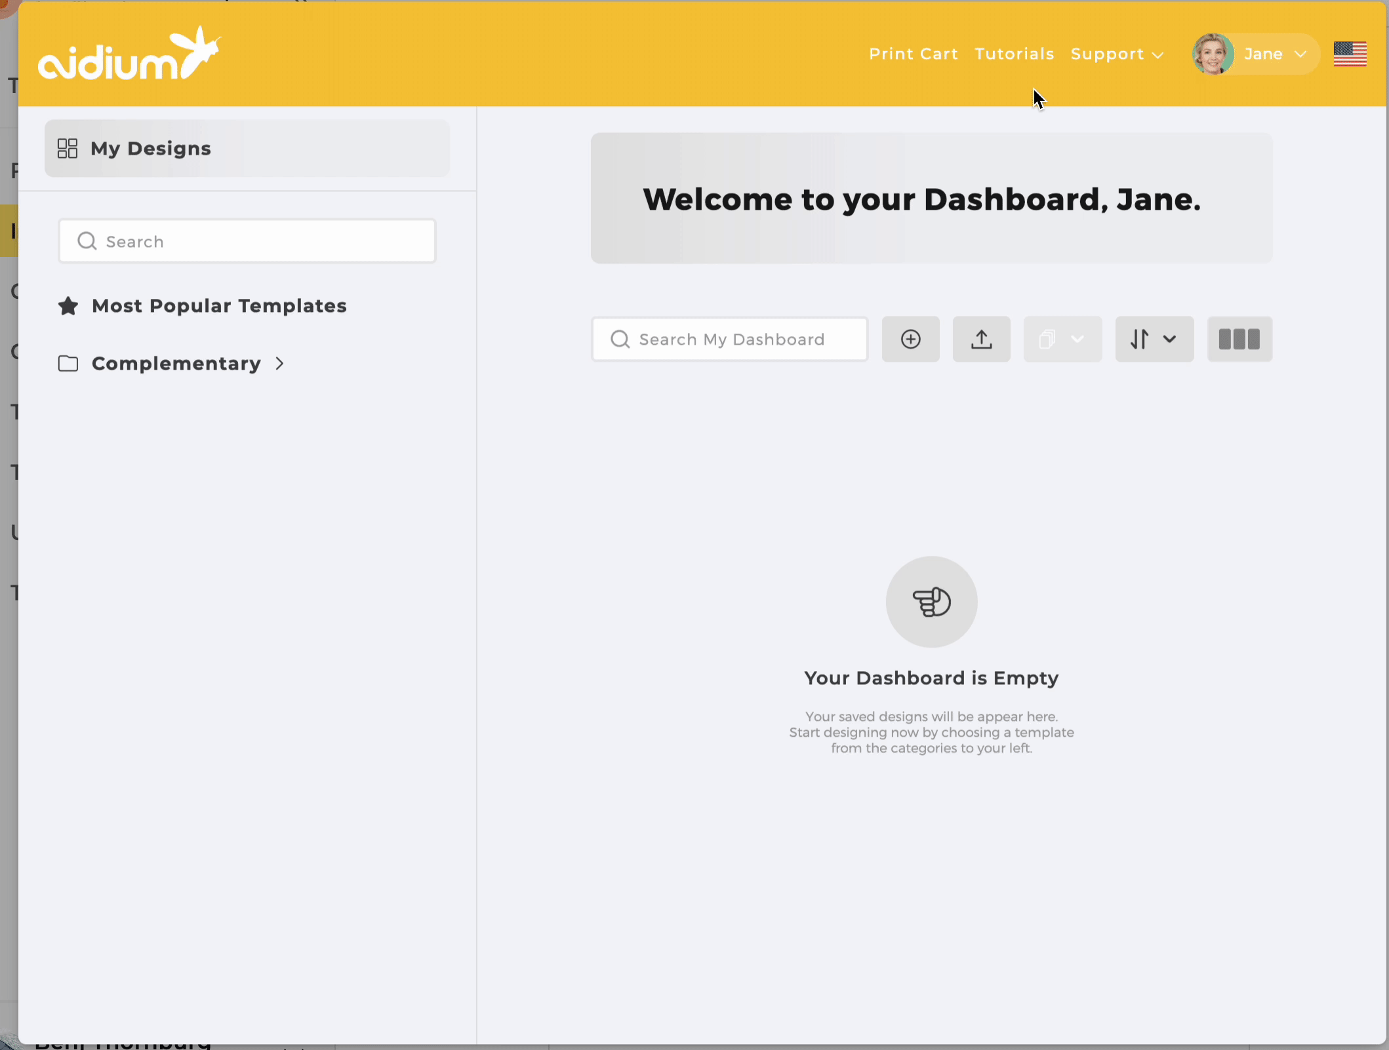
Task: Click the upload arrow icon button
Action: click(981, 339)
